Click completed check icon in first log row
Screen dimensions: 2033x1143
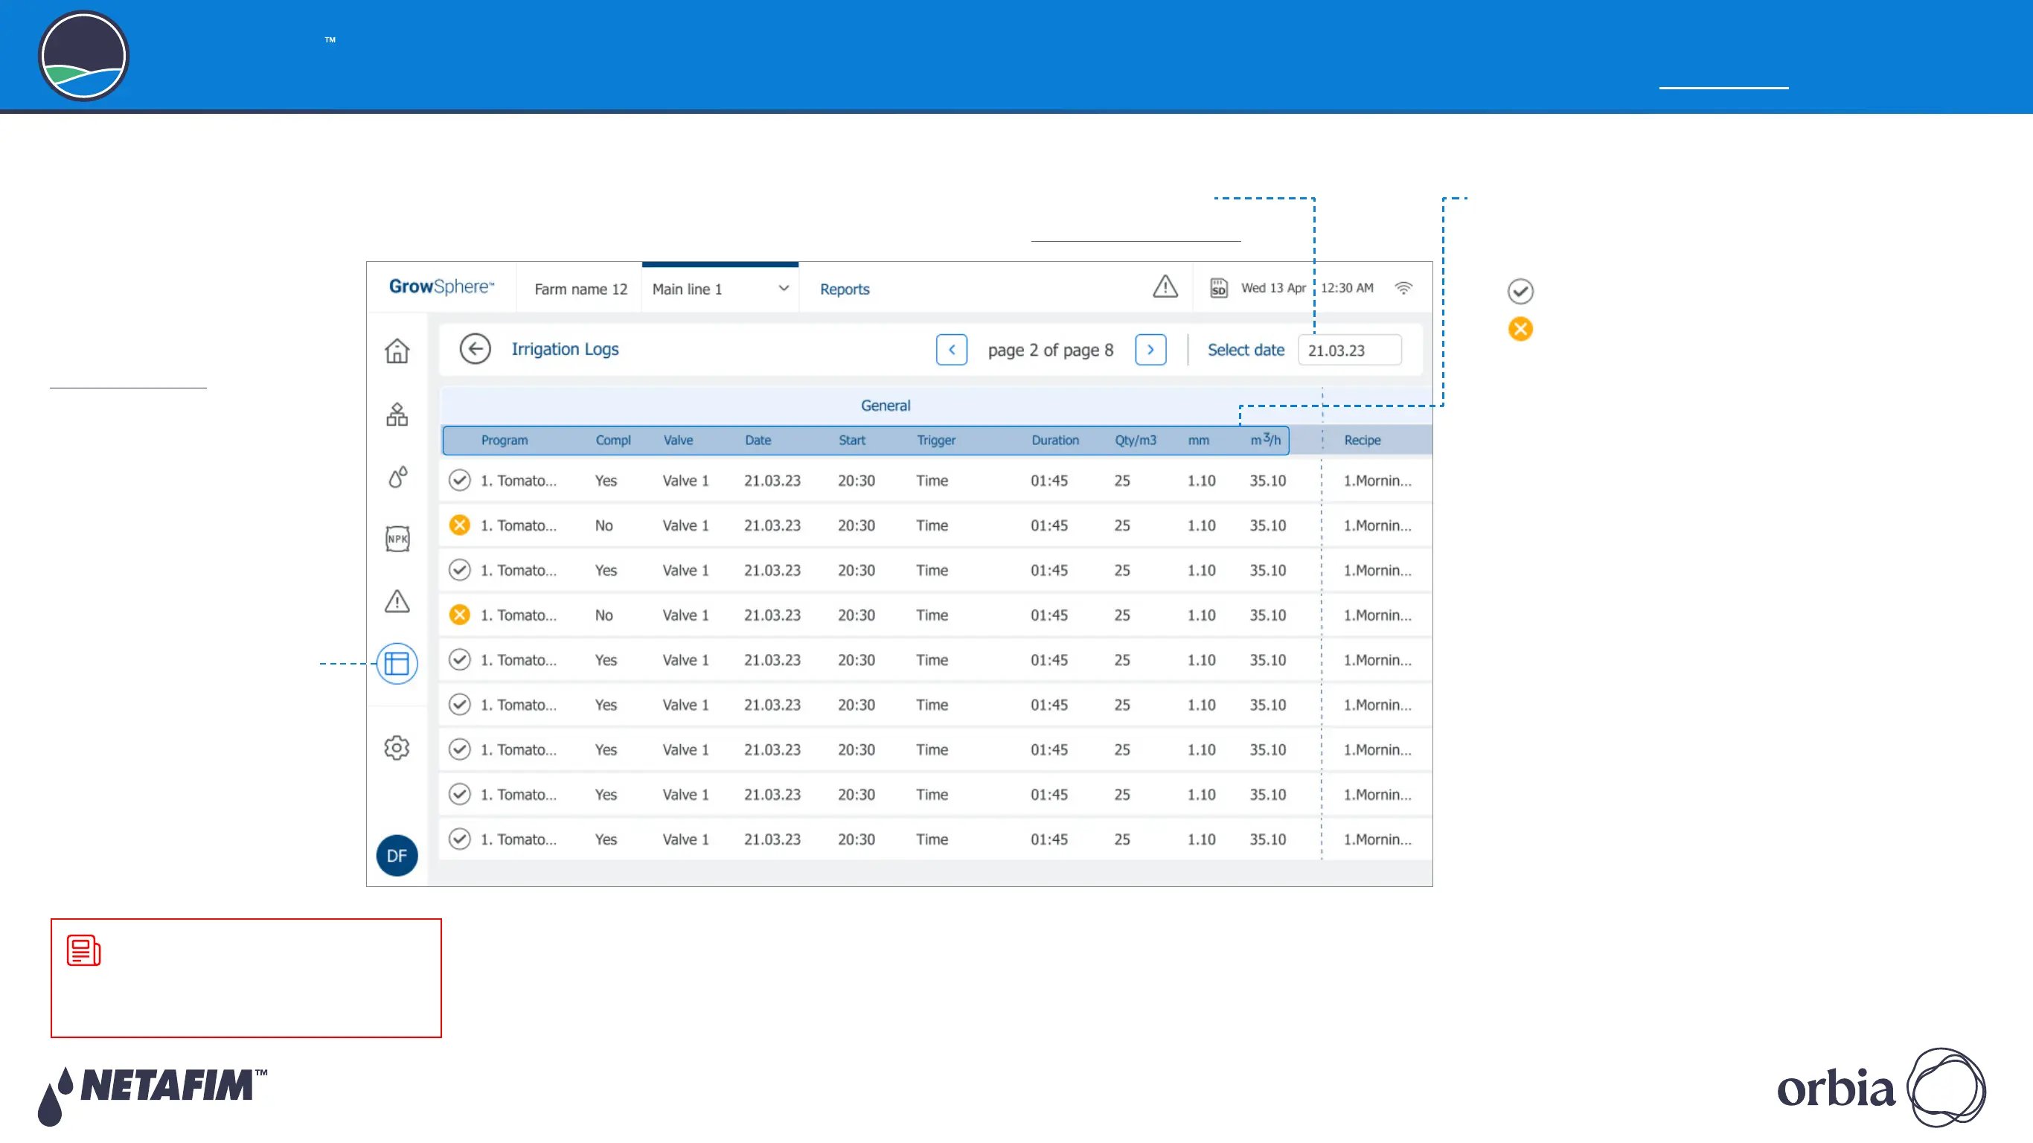[x=459, y=480]
